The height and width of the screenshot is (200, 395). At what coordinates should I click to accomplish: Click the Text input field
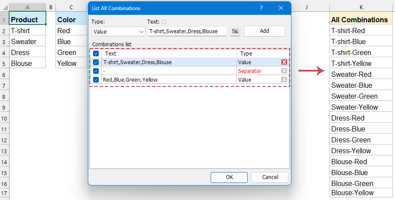pos(187,31)
